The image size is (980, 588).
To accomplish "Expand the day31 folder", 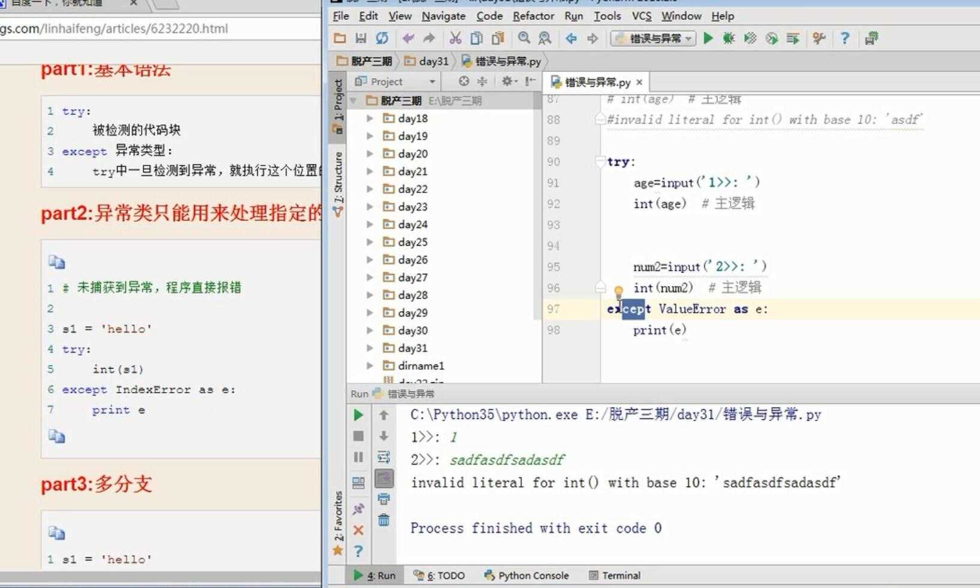I will click(370, 348).
